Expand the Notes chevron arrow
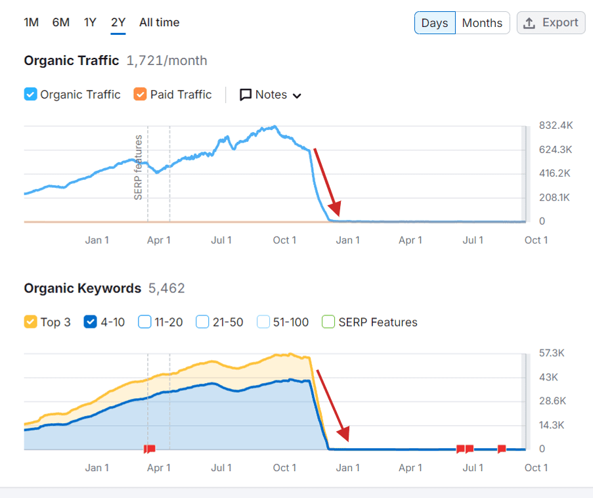This screenshot has height=498, width=593. (297, 95)
